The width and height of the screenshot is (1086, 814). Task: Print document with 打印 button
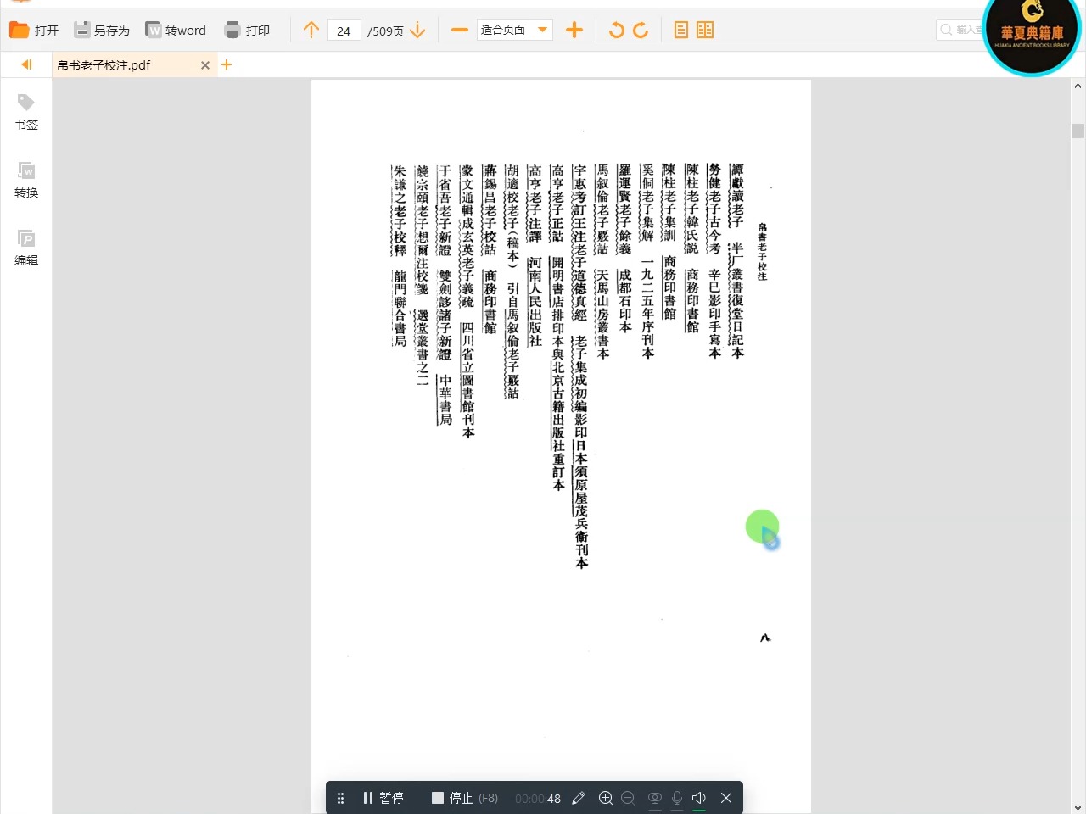click(x=247, y=31)
